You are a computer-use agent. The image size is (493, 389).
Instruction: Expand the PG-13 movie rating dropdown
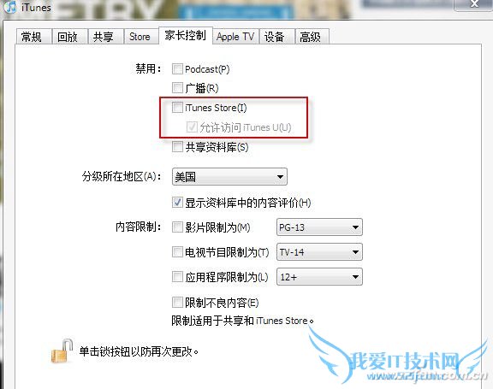(x=319, y=227)
